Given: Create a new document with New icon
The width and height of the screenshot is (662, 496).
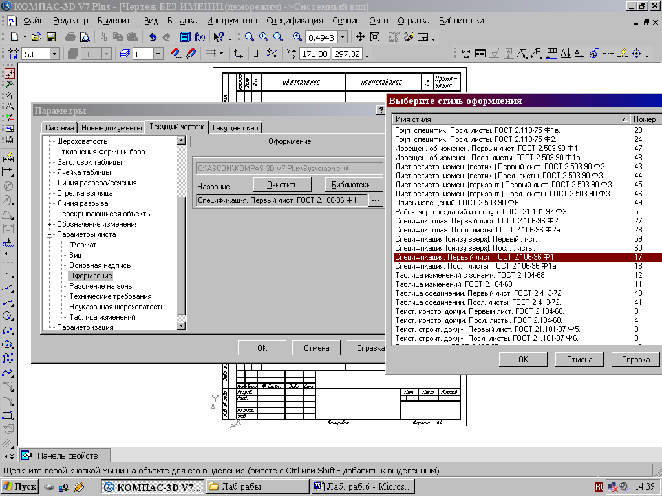Looking at the screenshot, I should [x=14, y=37].
